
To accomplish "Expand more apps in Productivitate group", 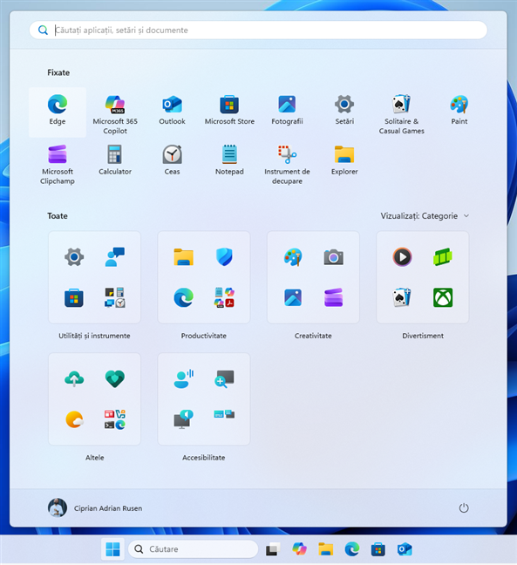I will click(224, 297).
